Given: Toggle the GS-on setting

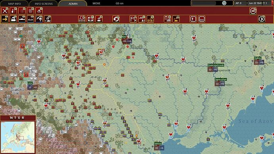Looking at the screenshot, I should [x=120, y=3].
